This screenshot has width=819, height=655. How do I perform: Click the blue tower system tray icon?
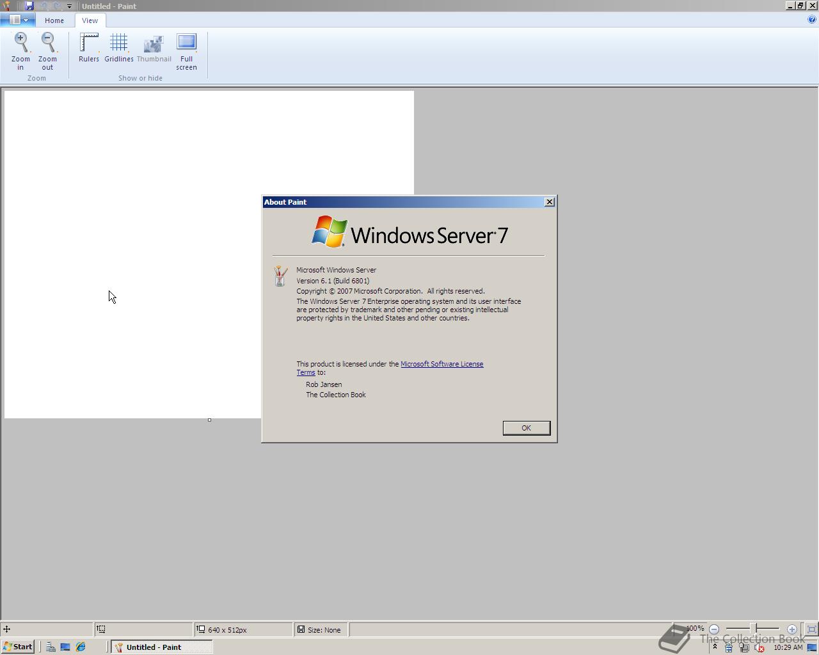click(729, 648)
